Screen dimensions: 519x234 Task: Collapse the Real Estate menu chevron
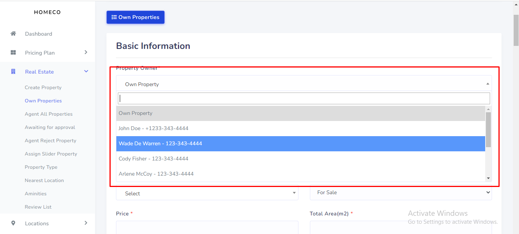click(86, 71)
